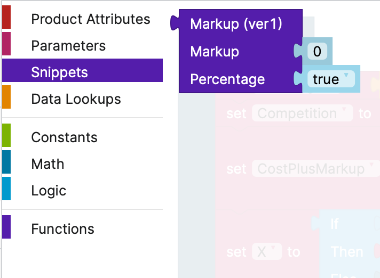Select the Snippets category
380x278 pixels.
tap(59, 72)
